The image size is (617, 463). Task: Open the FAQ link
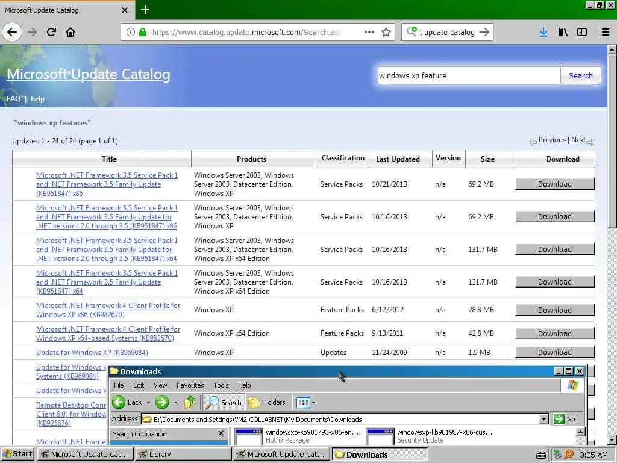(13, 99)
